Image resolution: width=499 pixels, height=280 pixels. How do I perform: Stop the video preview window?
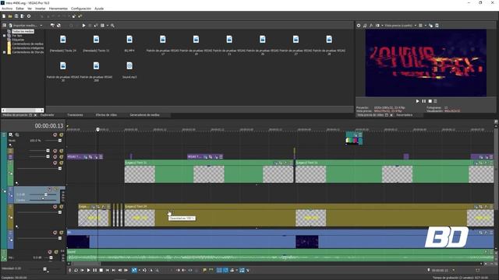pyautogui.click(x=430, y=101)
